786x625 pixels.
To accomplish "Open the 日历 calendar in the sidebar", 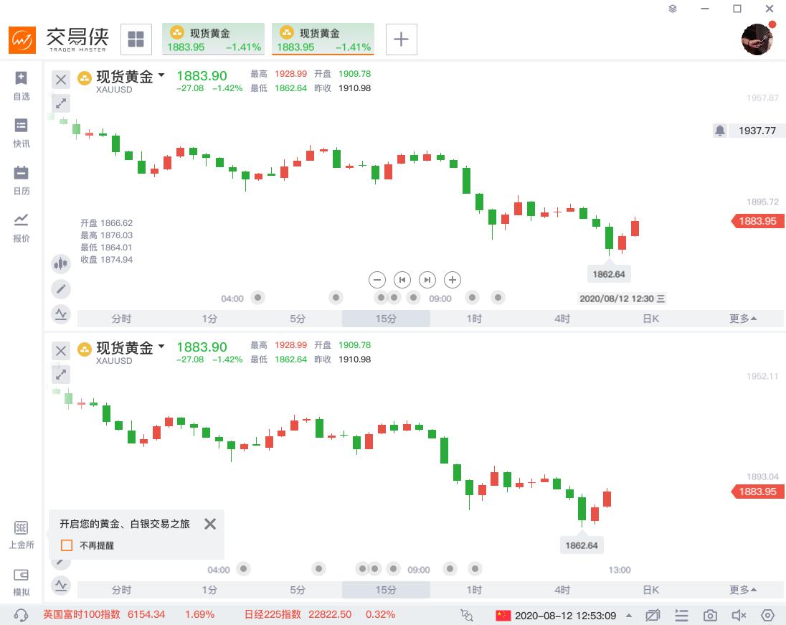I will tap(22, 180).
